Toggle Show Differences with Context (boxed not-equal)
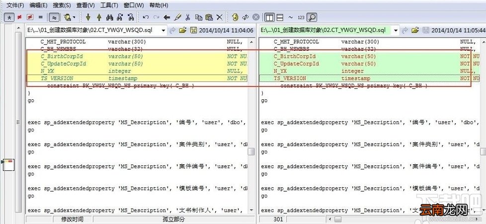This screenshot has width=486, height=224. pyautogui.click(x=30, y=17)
